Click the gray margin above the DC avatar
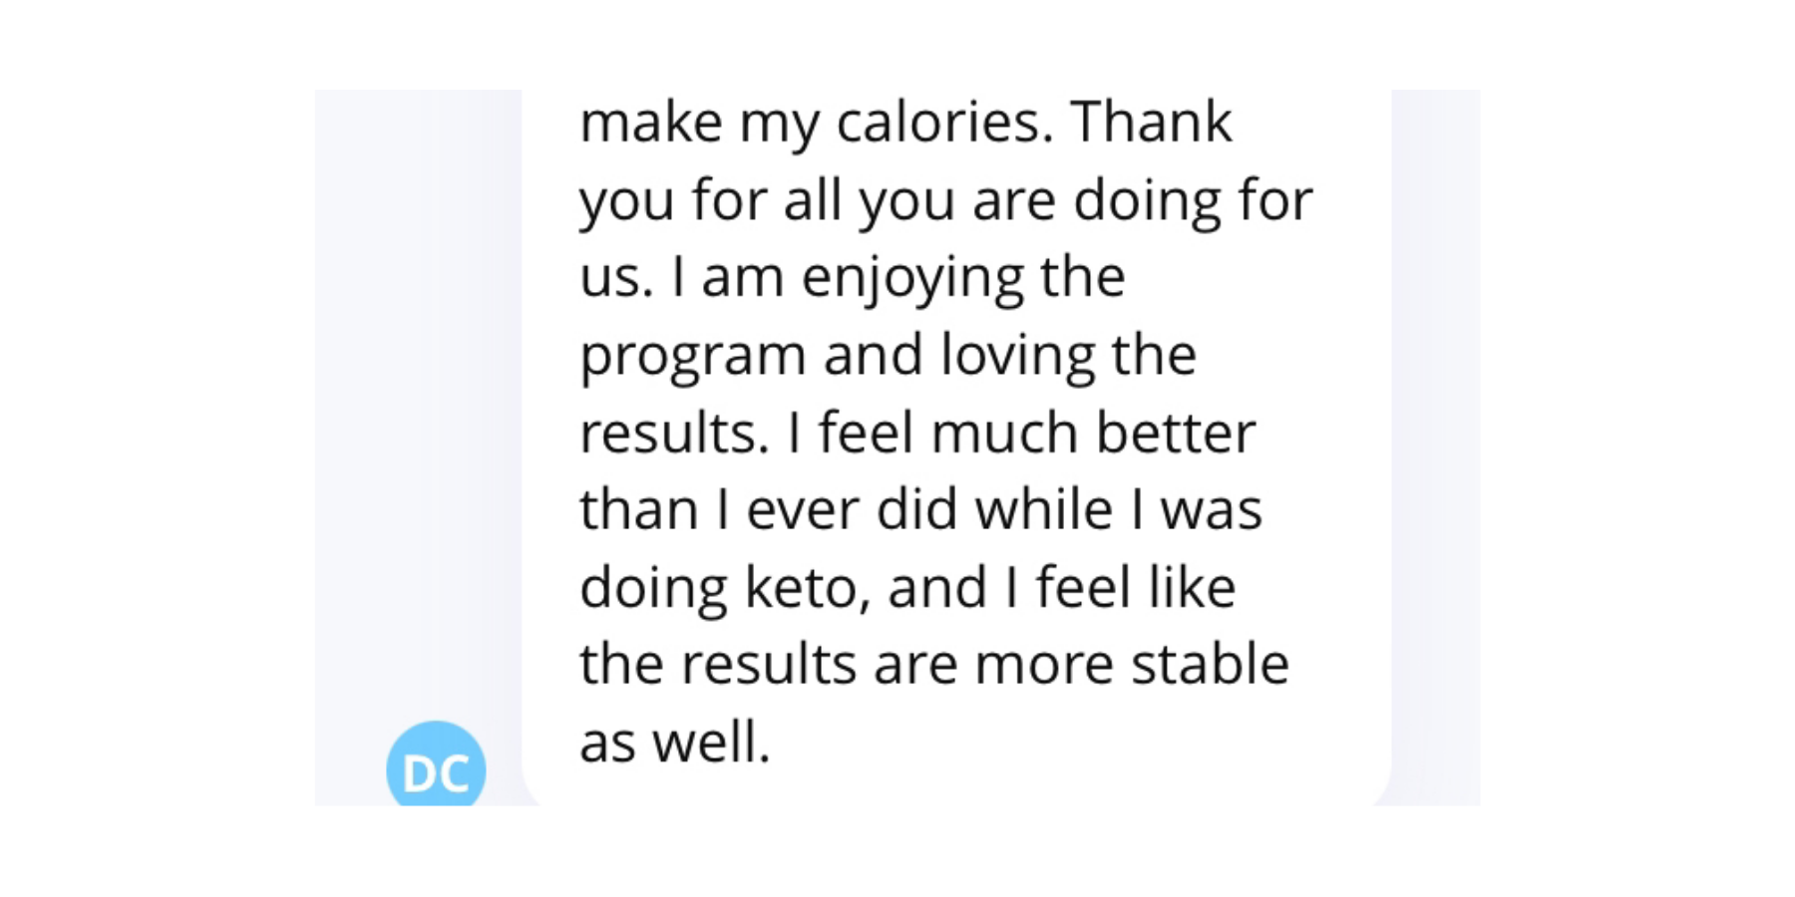The width and height of the screenshot is (1795, 897). (419, 399)
